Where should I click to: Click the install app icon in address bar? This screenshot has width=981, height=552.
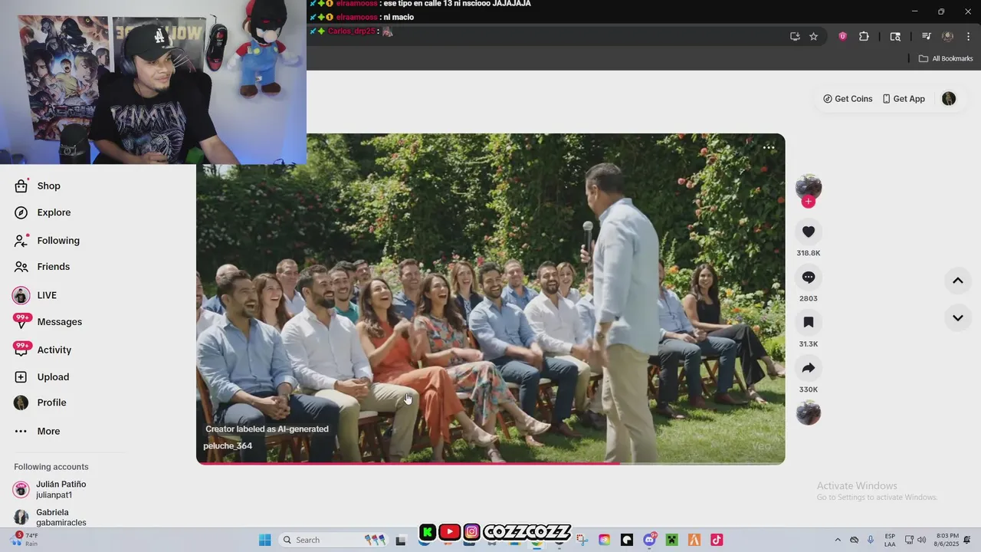click(x=795, y=36)
